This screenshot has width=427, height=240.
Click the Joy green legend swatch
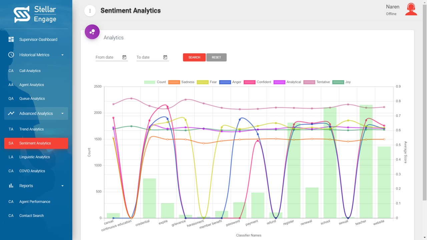click(338, 82)
